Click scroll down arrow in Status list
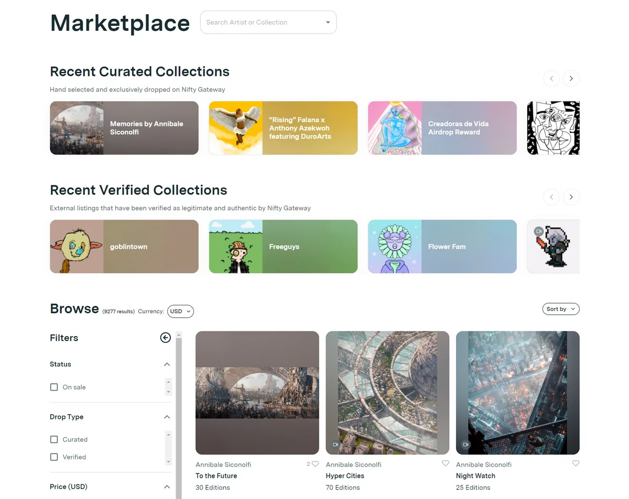This screenshot has height=499, width=629. 168,392
